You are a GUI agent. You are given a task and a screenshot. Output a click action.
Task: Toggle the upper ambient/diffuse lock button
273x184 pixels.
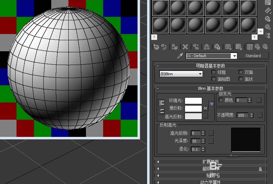(161, 103)
